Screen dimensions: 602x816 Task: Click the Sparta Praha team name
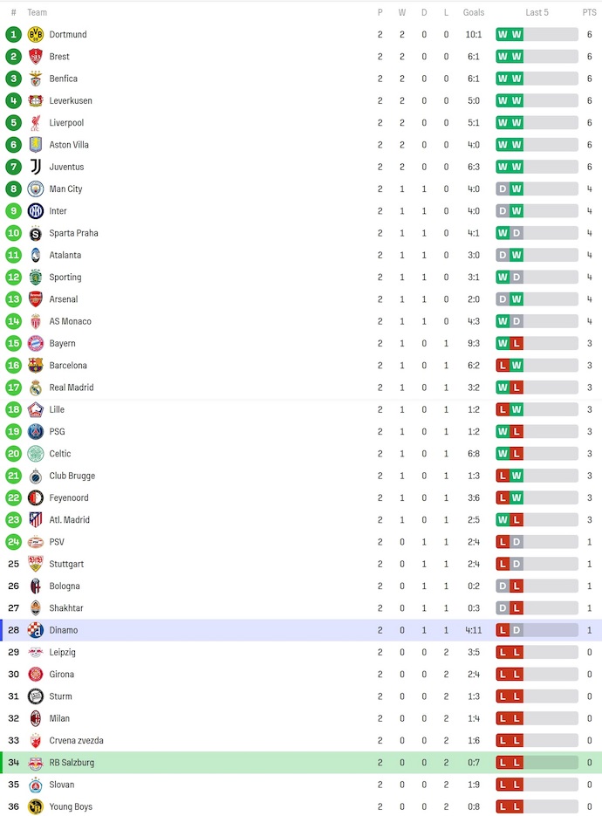click(x=73, y=233)
